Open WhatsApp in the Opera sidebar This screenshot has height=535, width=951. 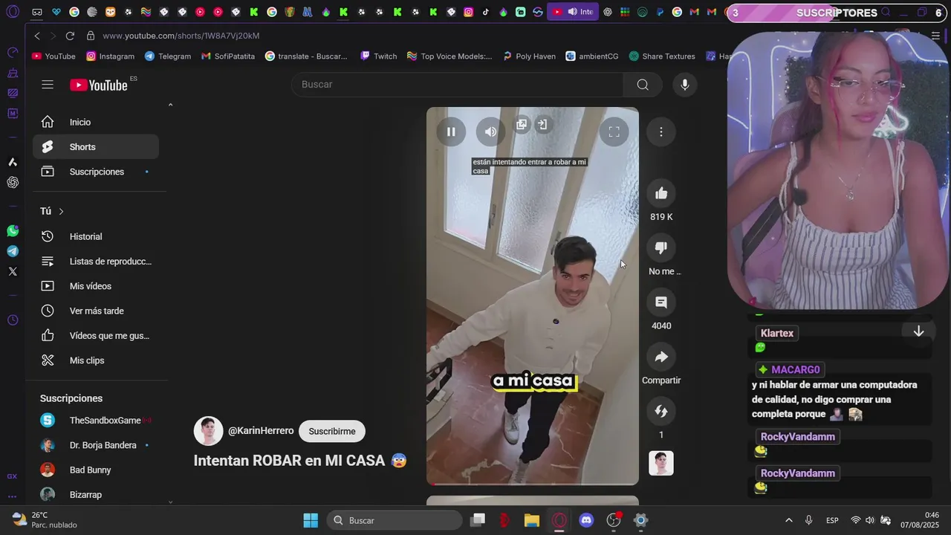pos(13,231)
